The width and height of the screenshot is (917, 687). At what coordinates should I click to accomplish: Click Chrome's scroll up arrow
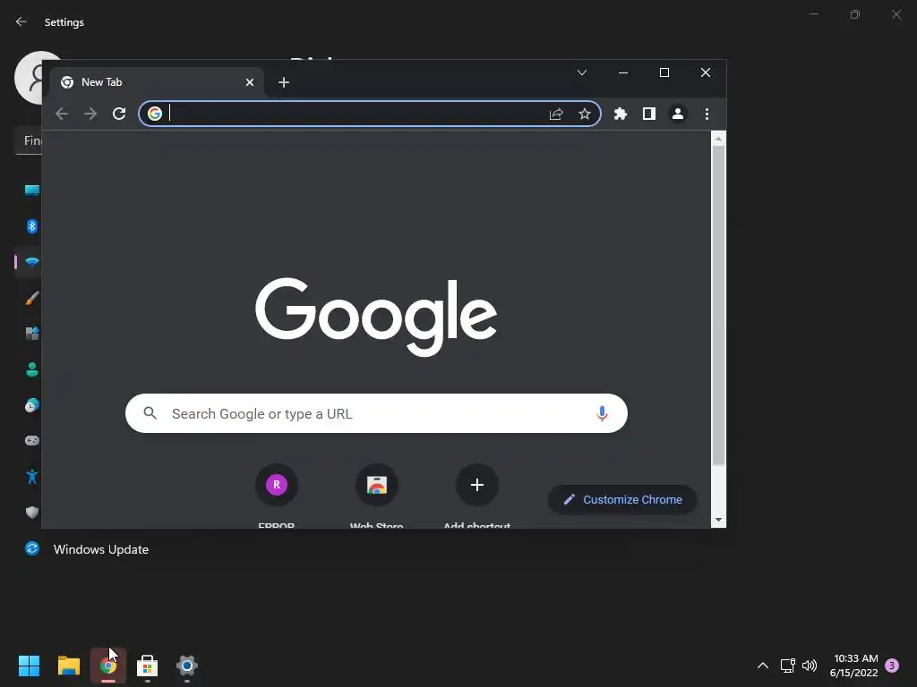[x=718, y=139]
